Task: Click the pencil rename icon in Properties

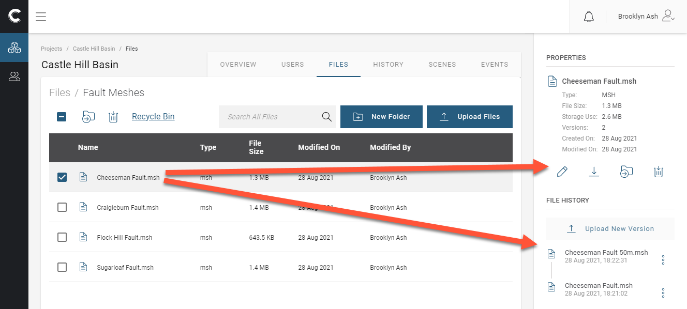Action: (562, 172)
